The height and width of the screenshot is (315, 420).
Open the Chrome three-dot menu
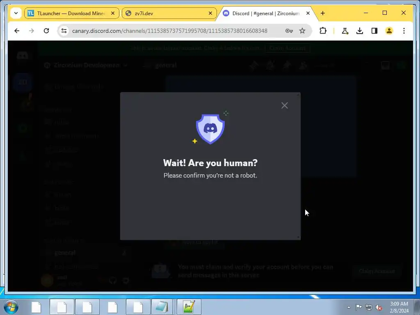pyautogui.click(x=404, y=31)
